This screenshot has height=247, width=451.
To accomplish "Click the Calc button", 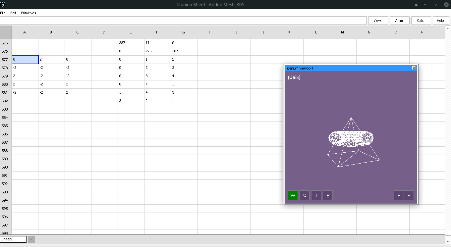I will [421, 21].
